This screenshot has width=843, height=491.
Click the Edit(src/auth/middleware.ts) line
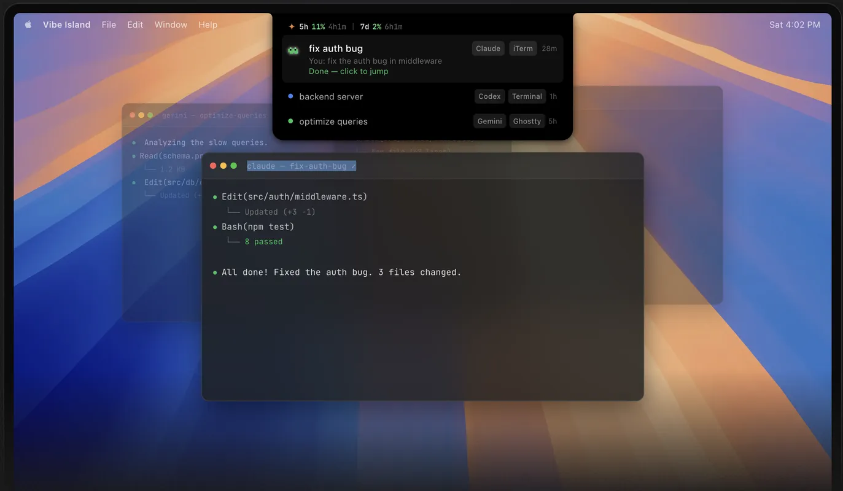coord(294,196)
